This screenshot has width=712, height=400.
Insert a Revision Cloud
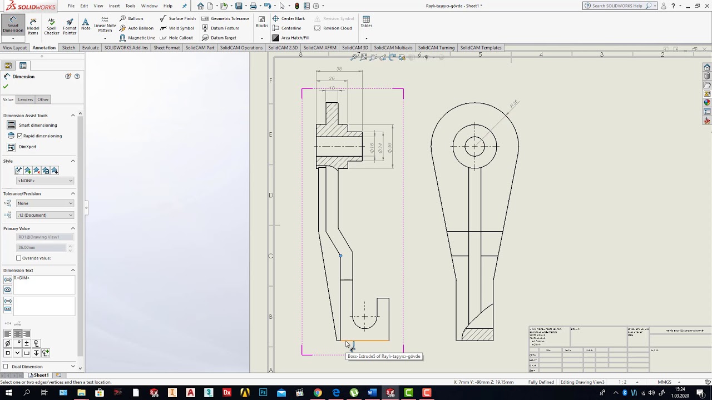point(333,28)
